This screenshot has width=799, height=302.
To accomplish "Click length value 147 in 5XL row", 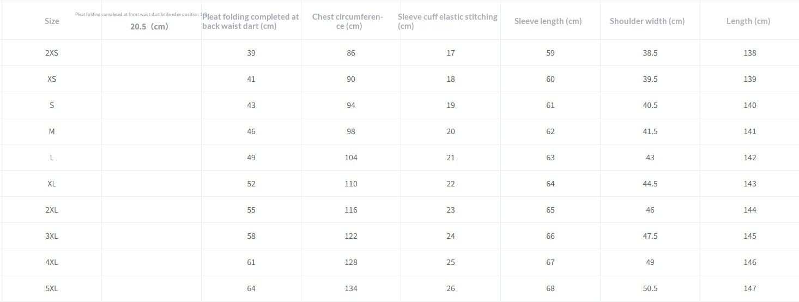I will 750,288.
